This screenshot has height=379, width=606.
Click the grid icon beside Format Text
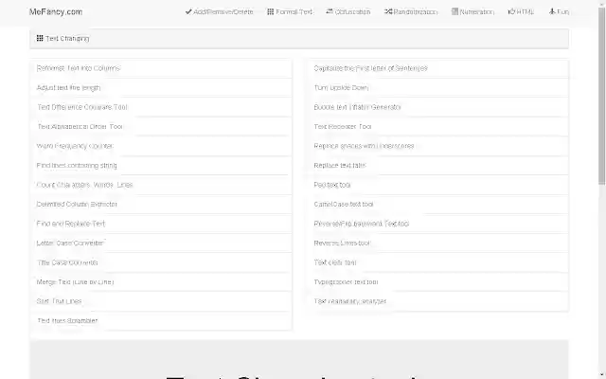[x=271, y=11]
